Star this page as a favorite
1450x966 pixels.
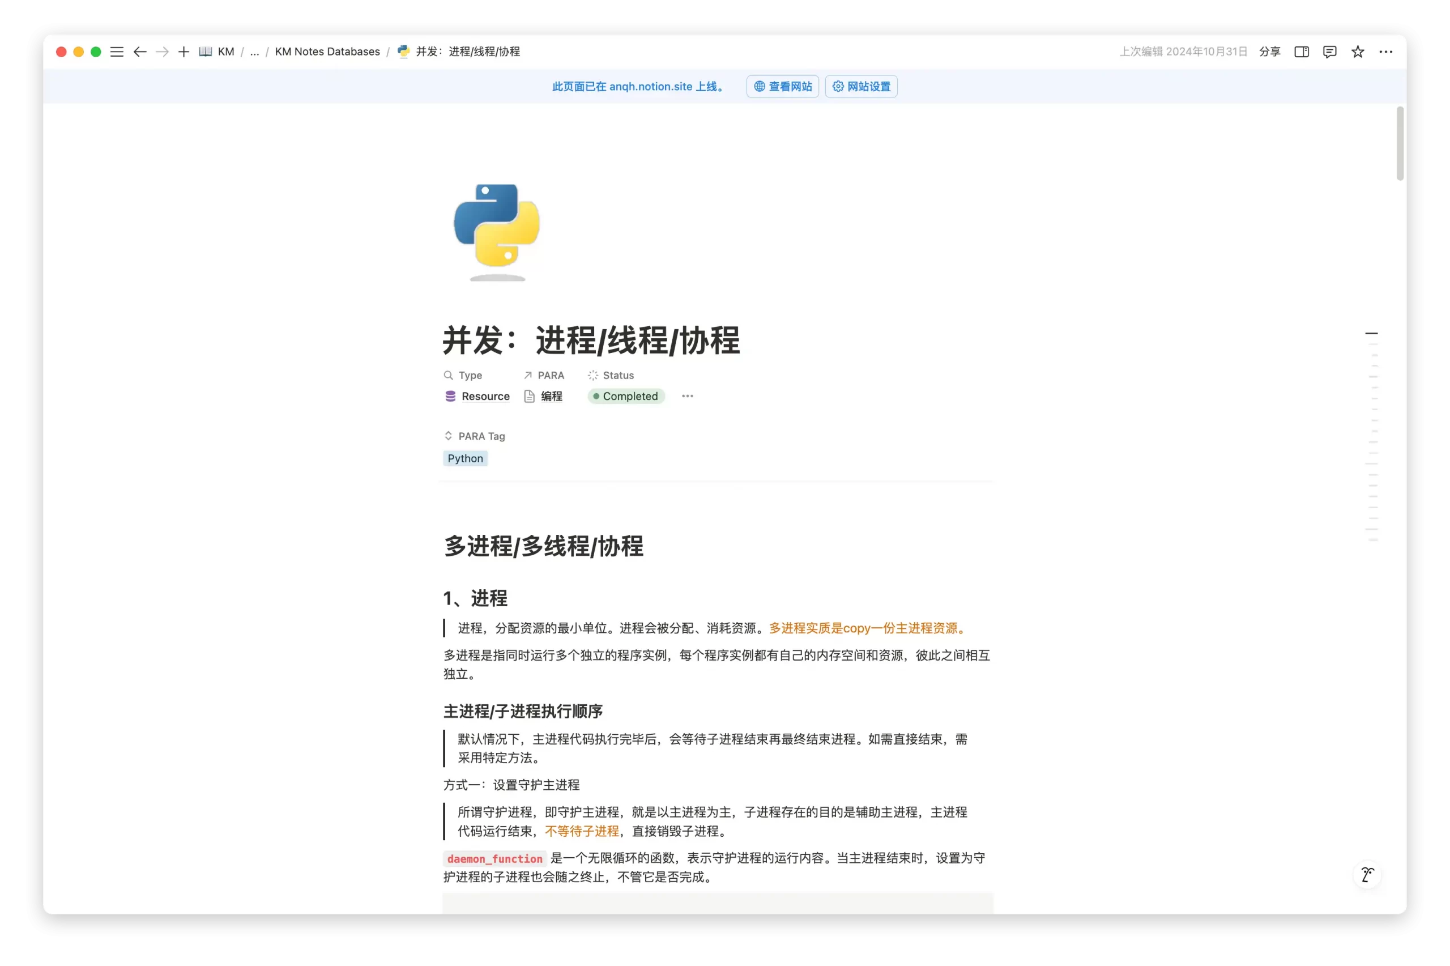(1358, 52)
